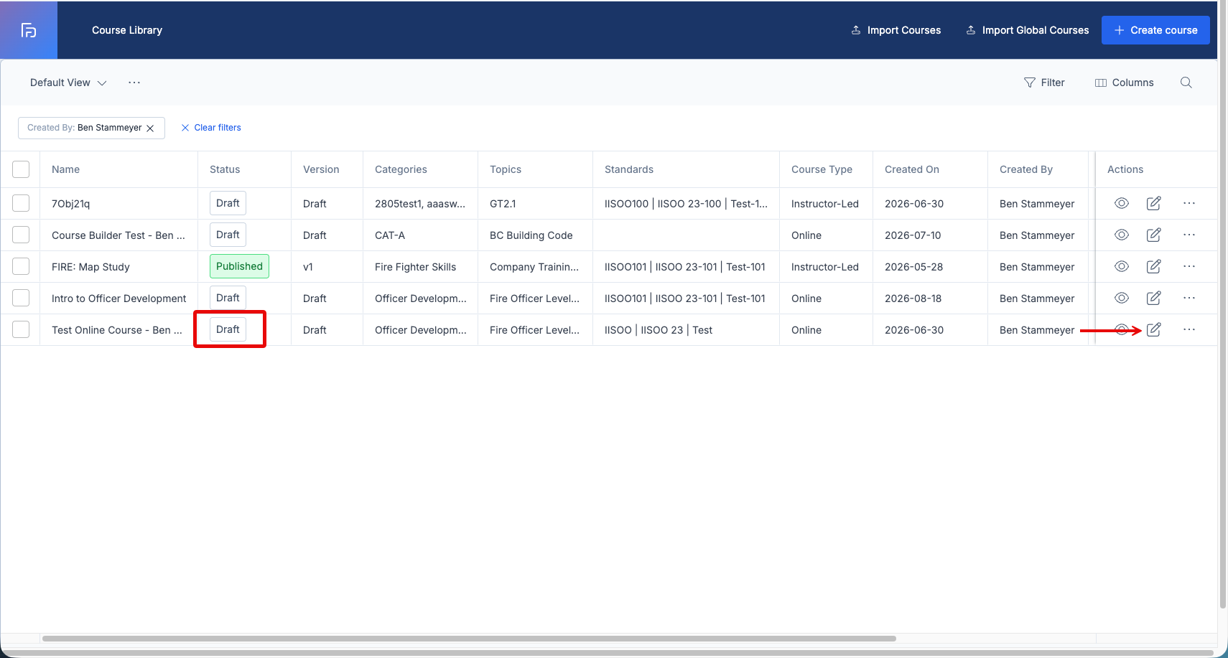
Task: Click the Draft status of 7Obj21q
Action: 228,203
